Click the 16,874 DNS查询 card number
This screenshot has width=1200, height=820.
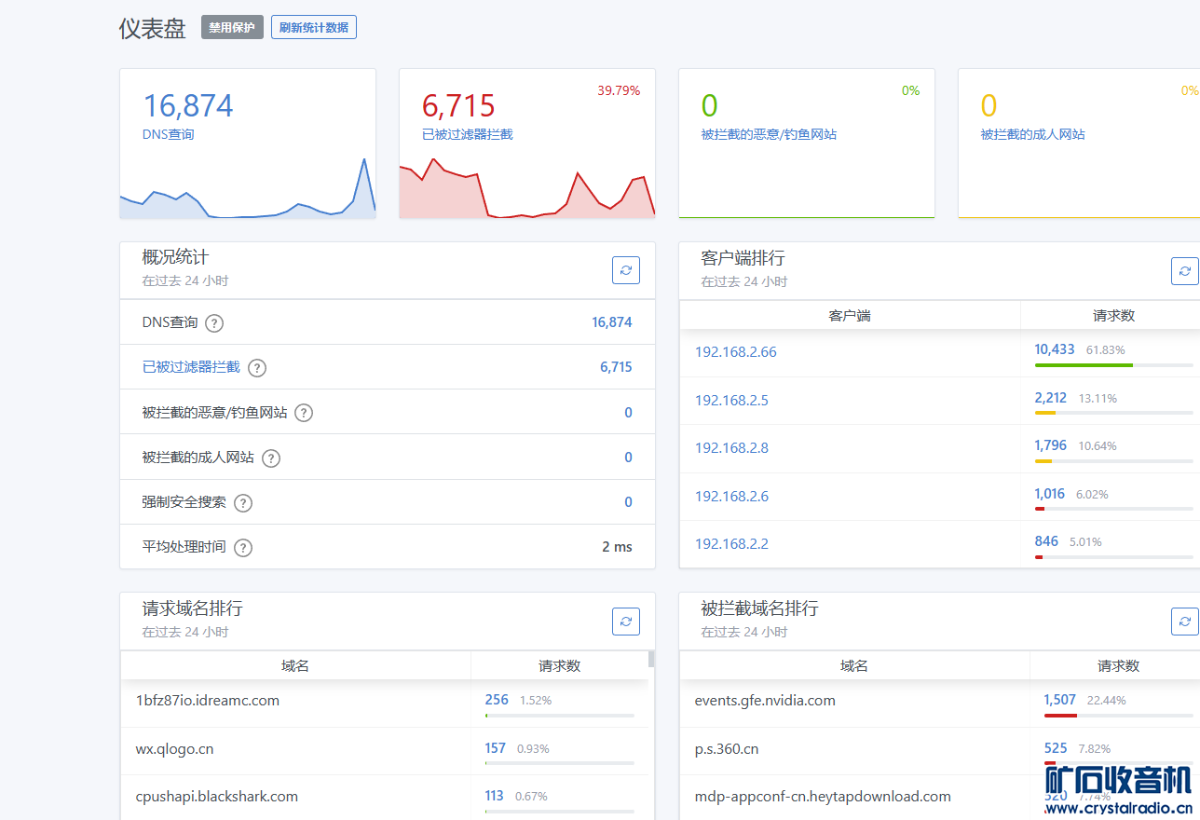tap(188, 105)
